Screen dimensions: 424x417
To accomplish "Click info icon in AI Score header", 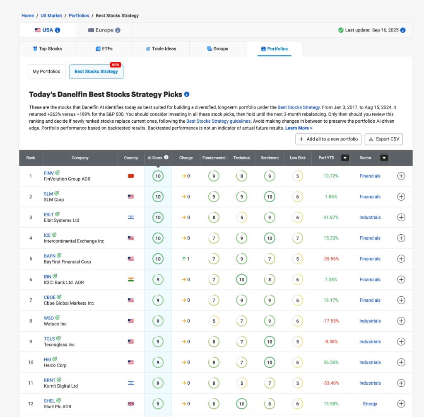I will (x=166, y=158).
